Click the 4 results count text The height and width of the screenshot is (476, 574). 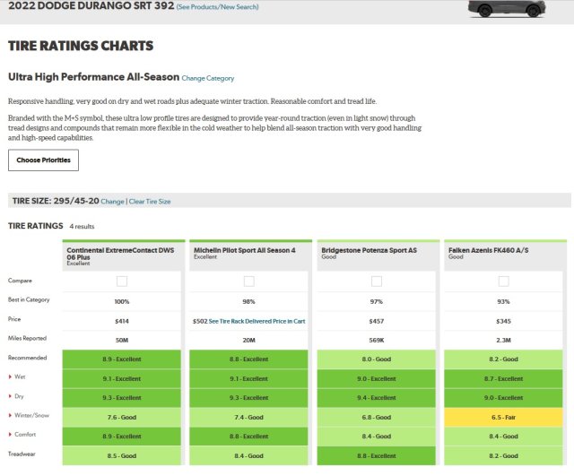(82, 226)
